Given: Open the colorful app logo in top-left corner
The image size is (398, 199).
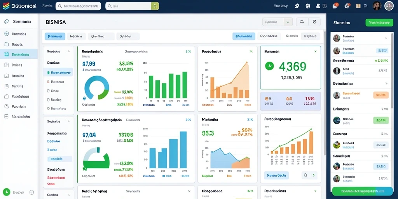Looking at the screenshot, I should (6, 6).
